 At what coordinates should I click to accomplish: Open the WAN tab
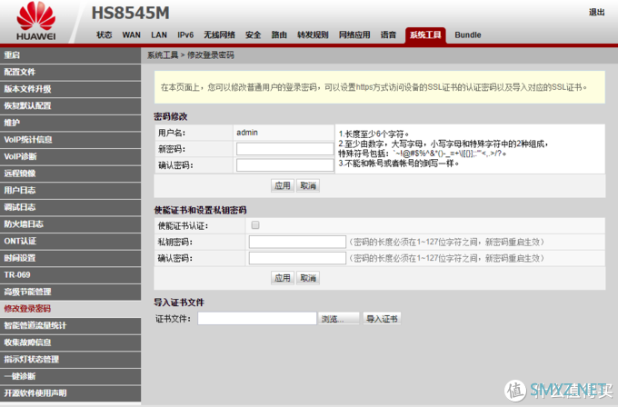point(131,35)
